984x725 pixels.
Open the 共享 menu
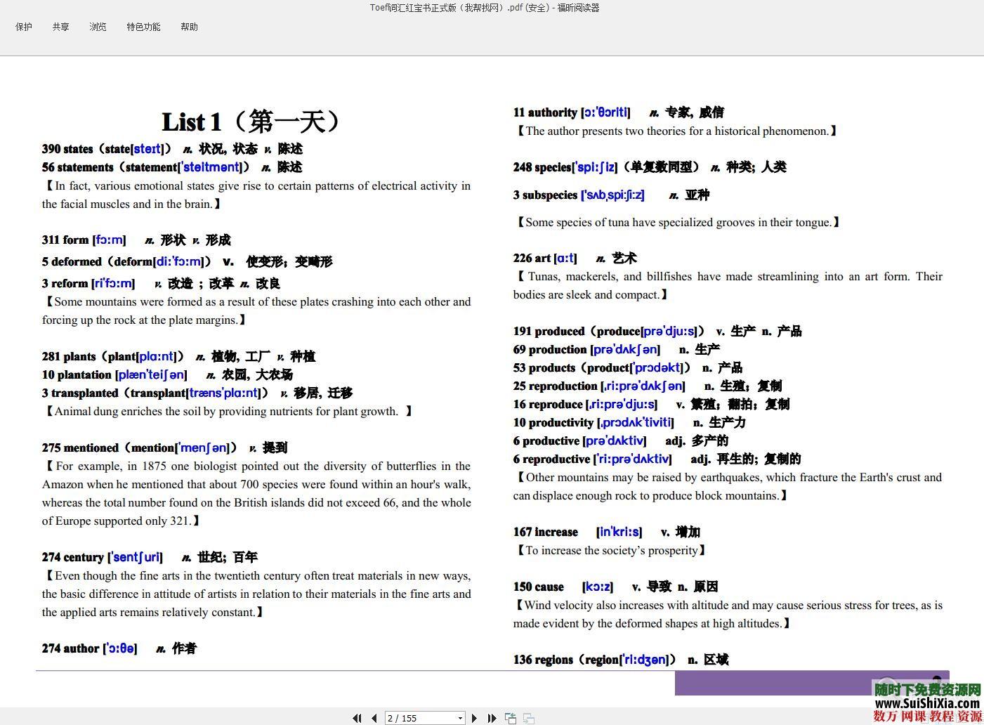click(x=60, y=27)
